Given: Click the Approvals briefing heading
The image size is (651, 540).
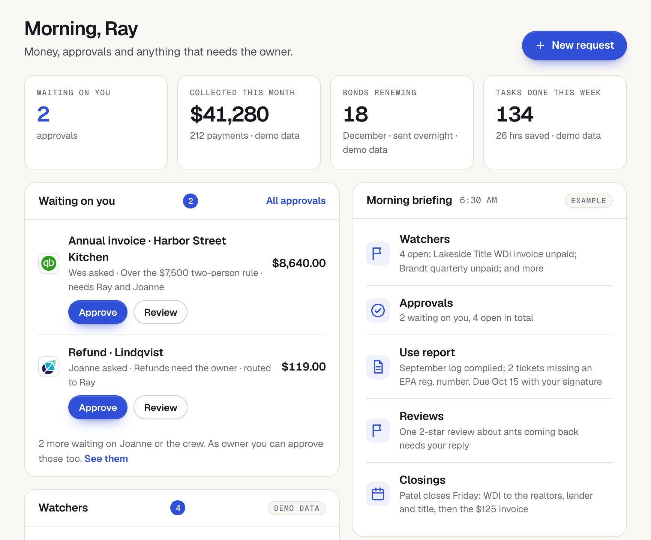Looking at the screenshot, I should pos(426,303).
